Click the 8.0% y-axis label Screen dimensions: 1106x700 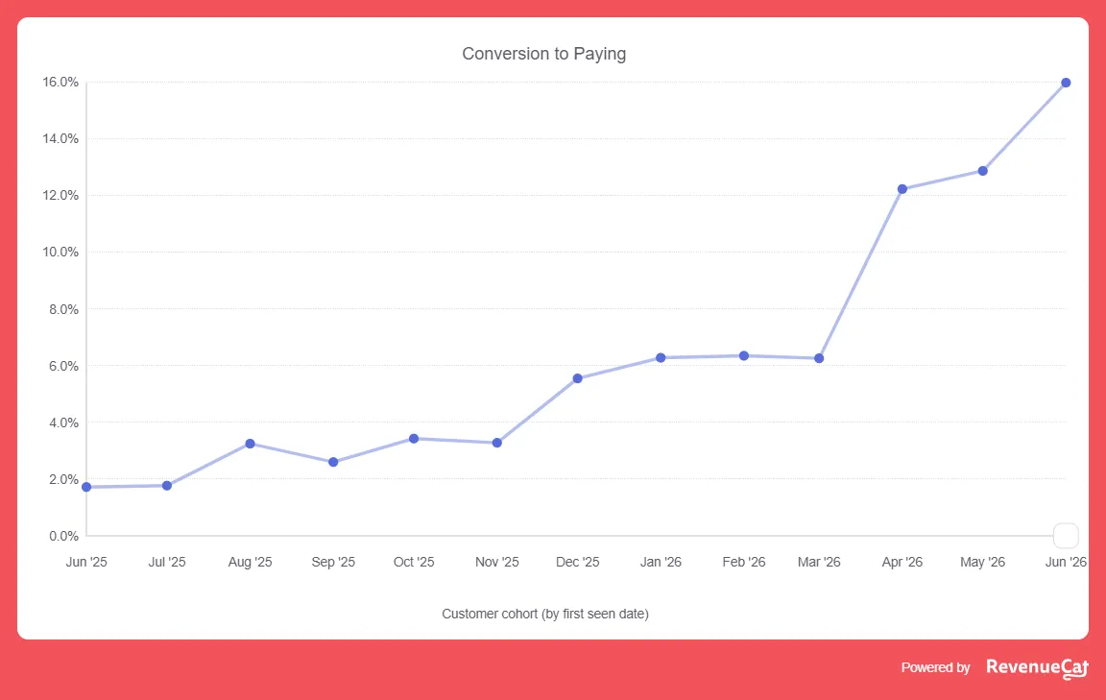64,309
